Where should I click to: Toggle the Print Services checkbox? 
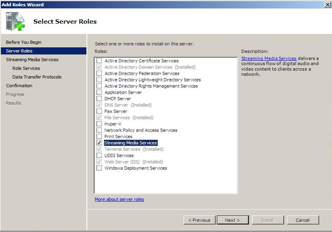99,137
